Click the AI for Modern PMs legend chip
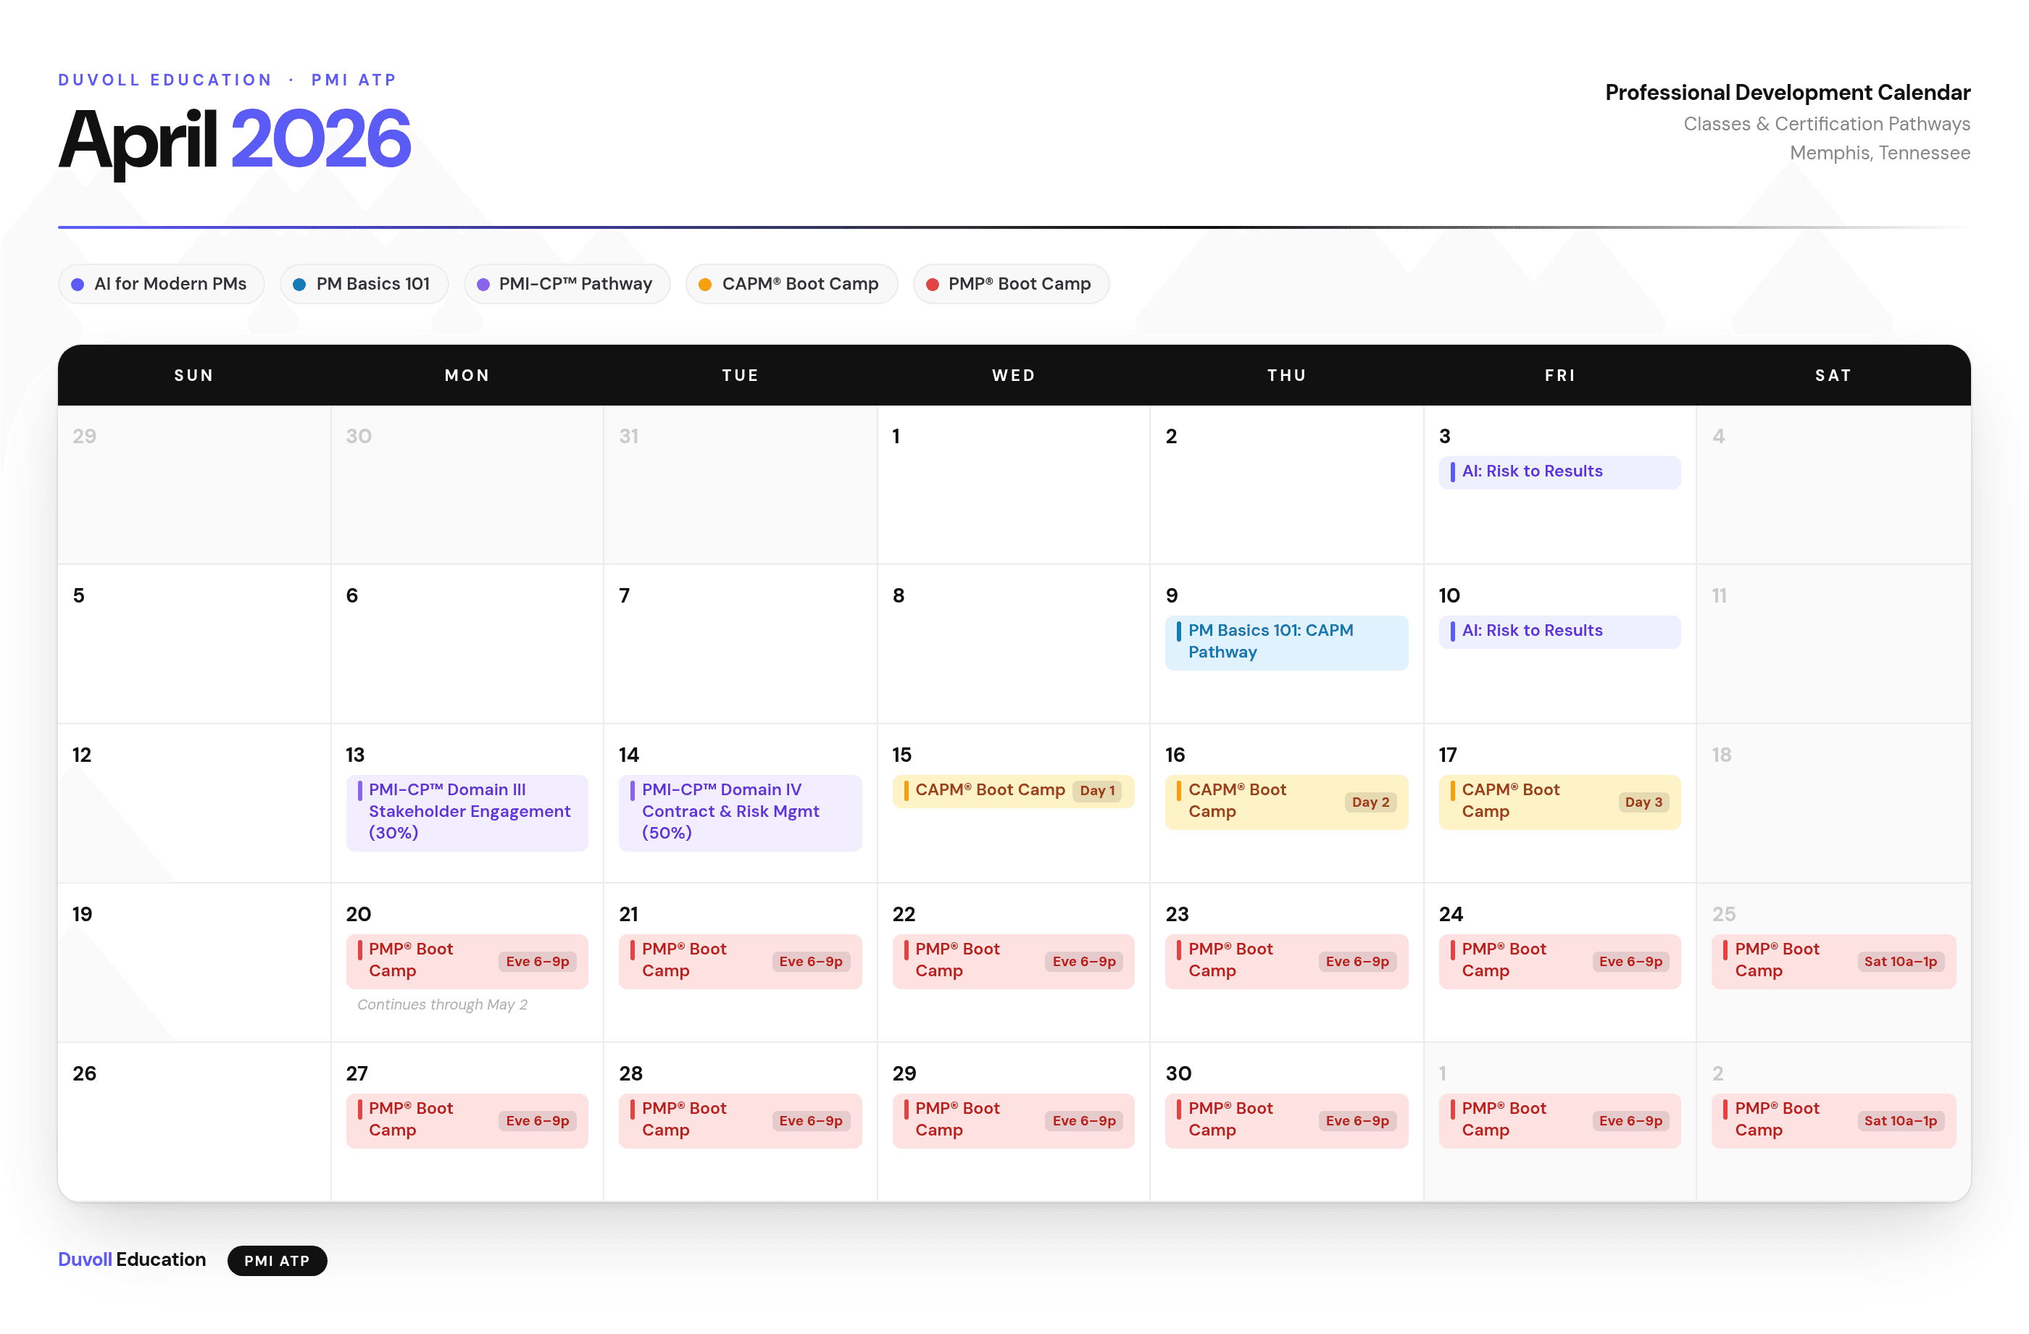 [161, 284]
